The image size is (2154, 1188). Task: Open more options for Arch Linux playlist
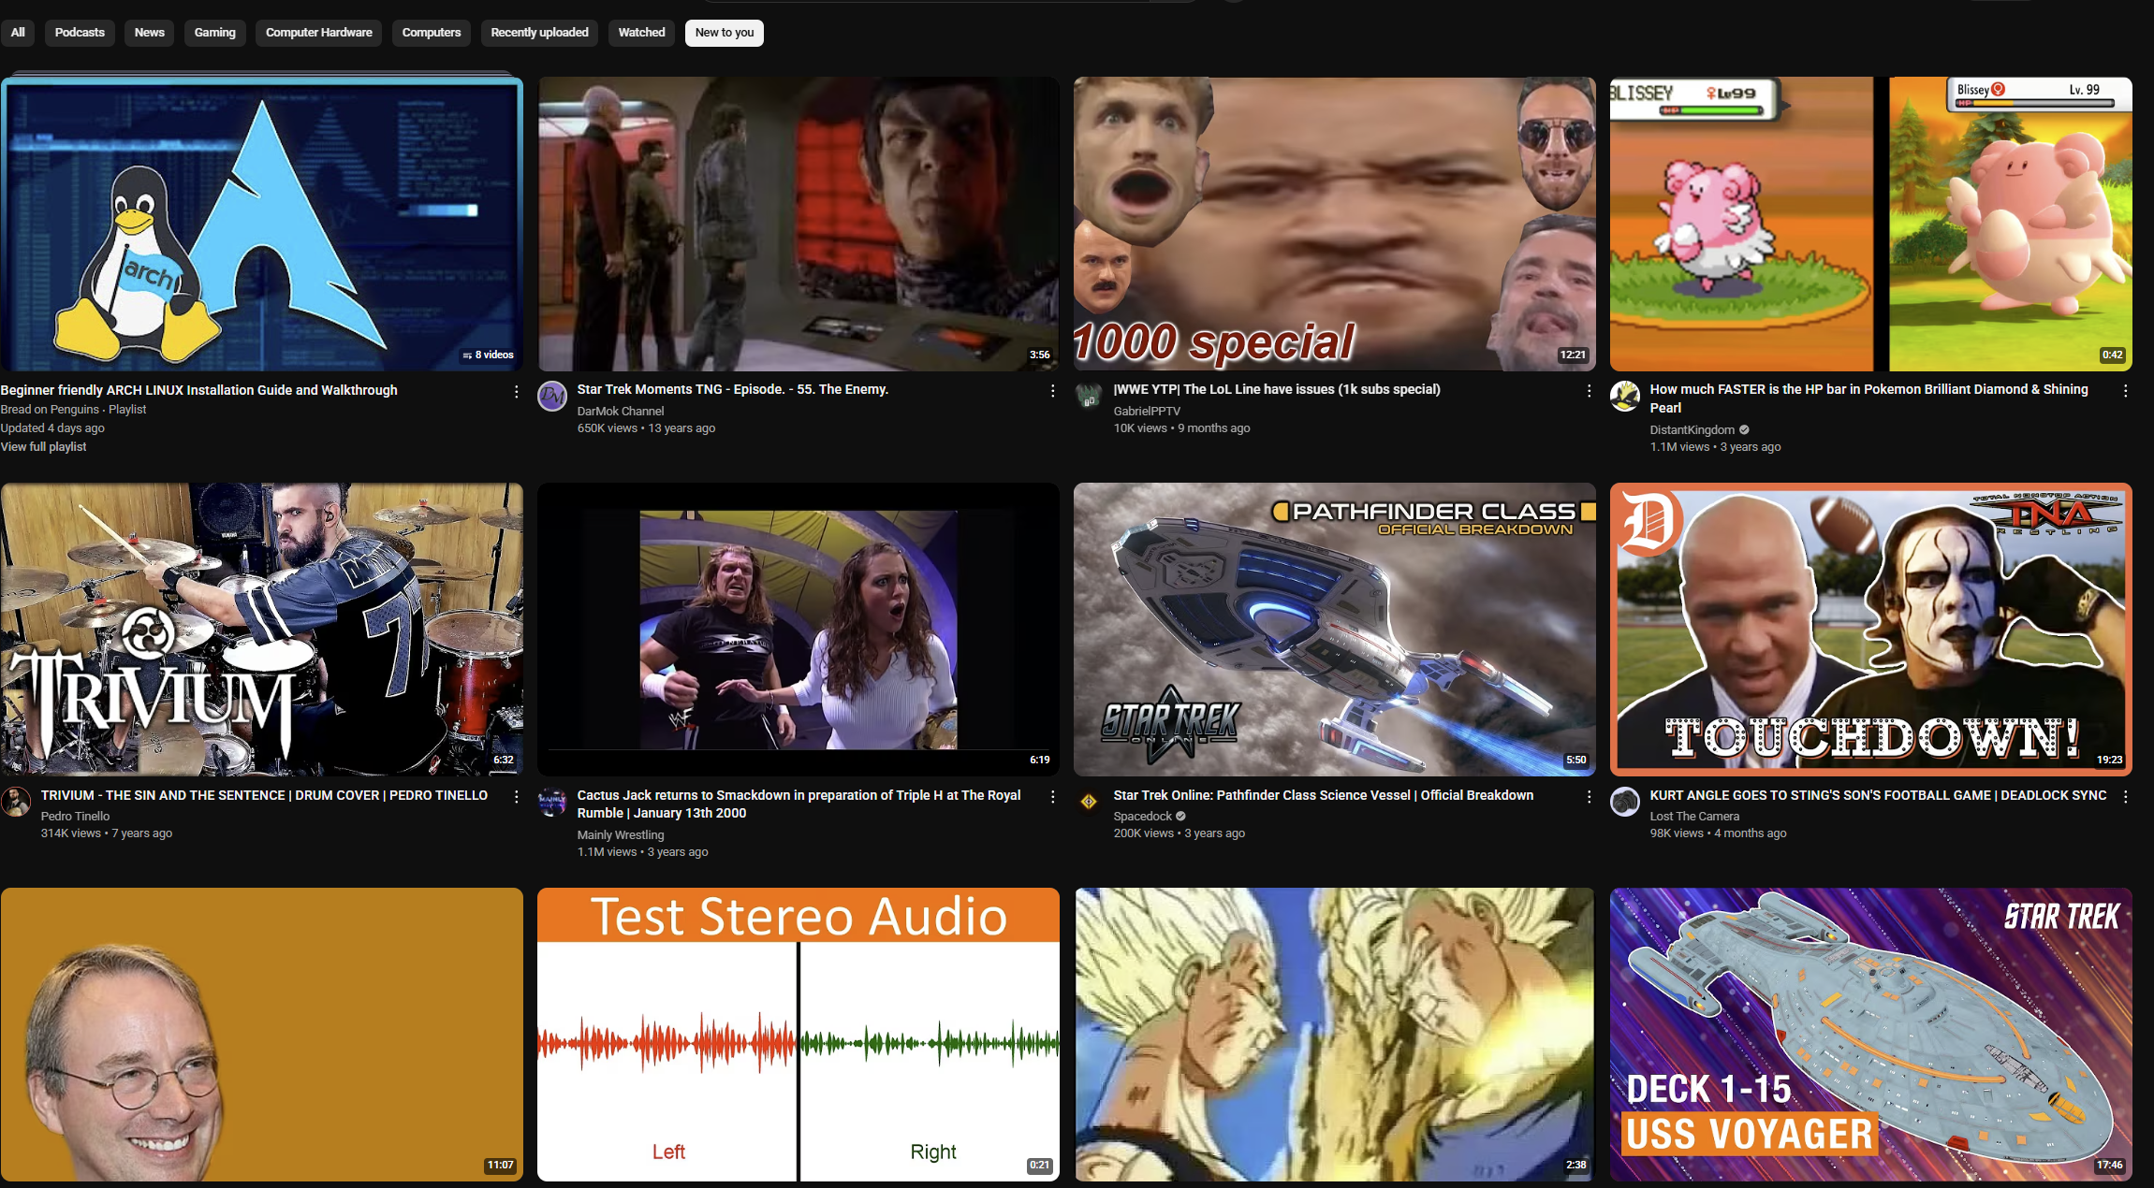pos(516,392)
